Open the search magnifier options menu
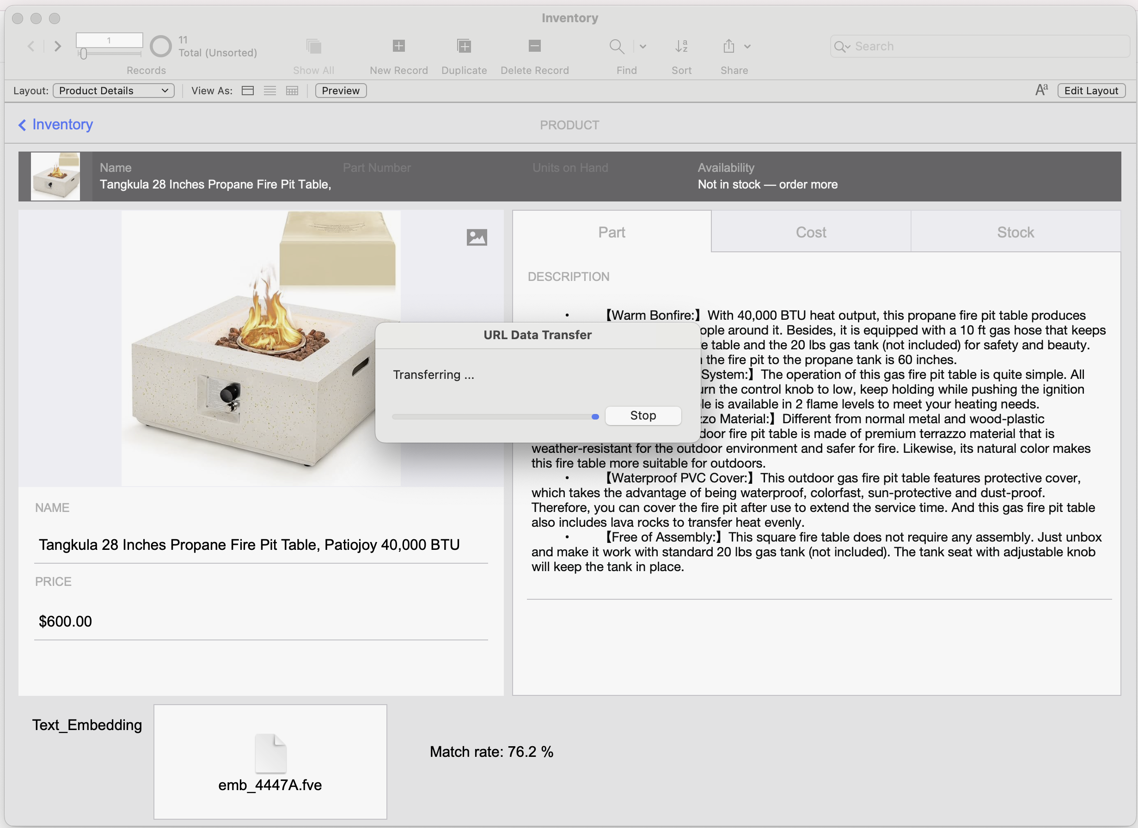 (x=842, y=47)
